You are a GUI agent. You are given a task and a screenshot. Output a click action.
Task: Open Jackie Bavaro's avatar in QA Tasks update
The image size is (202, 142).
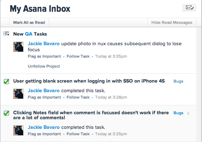click(18, 47)
